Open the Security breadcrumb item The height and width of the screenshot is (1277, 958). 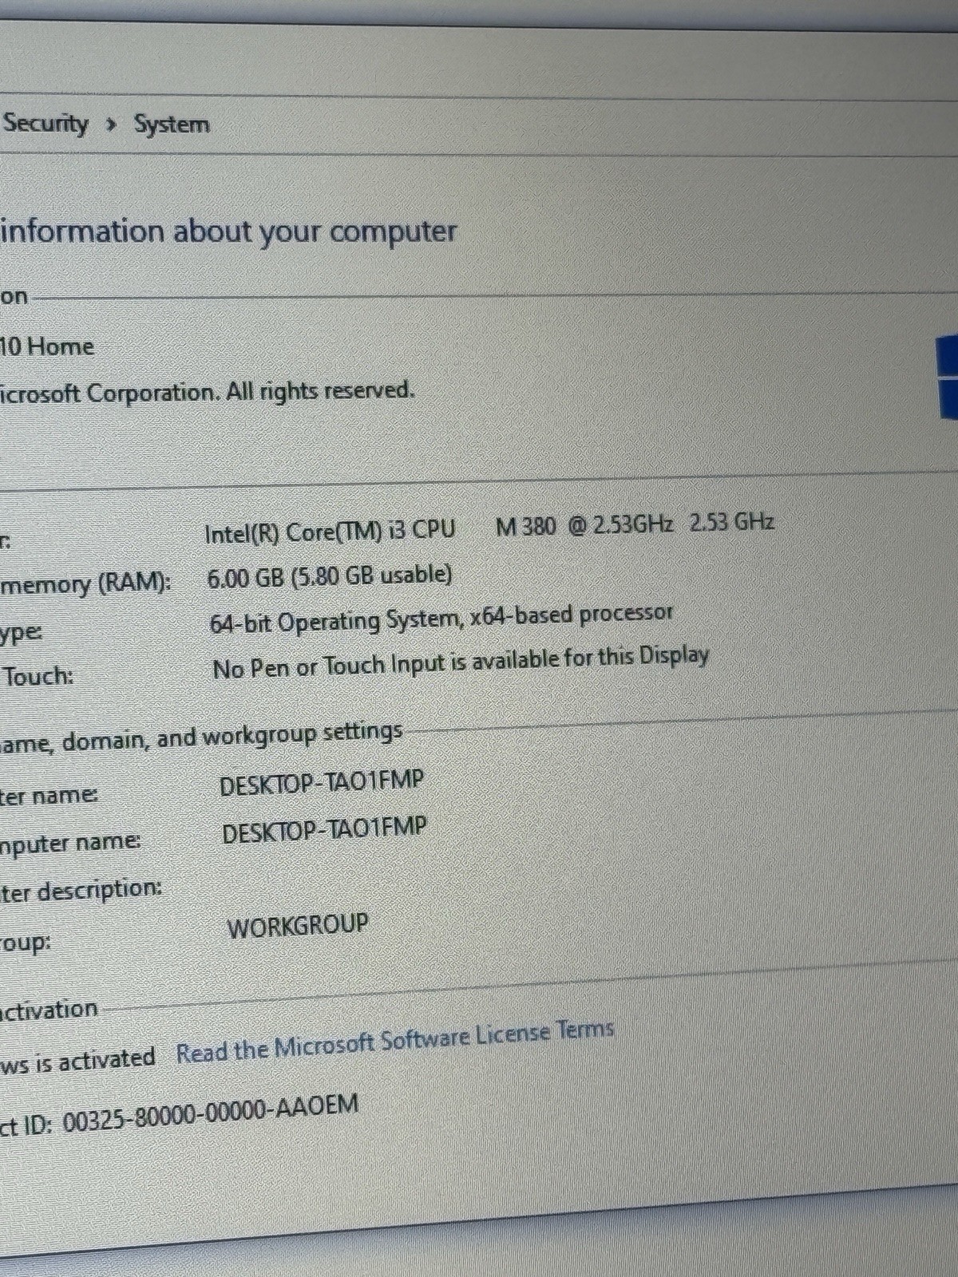pos(45,124)
